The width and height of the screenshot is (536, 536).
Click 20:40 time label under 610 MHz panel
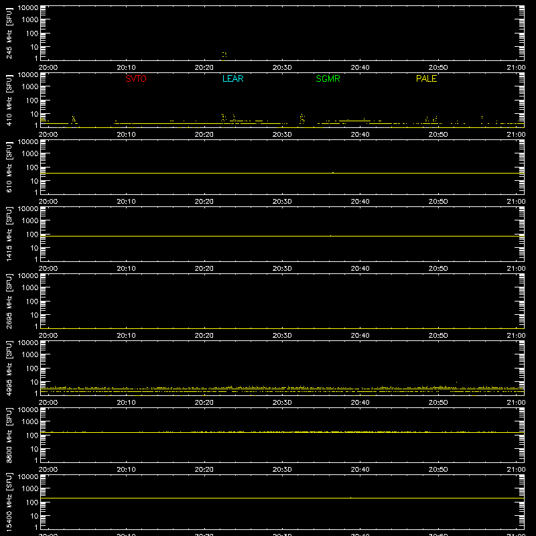(360, 202)
